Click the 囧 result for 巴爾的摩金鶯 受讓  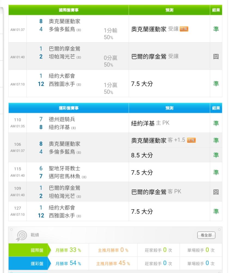click(216, 57)
